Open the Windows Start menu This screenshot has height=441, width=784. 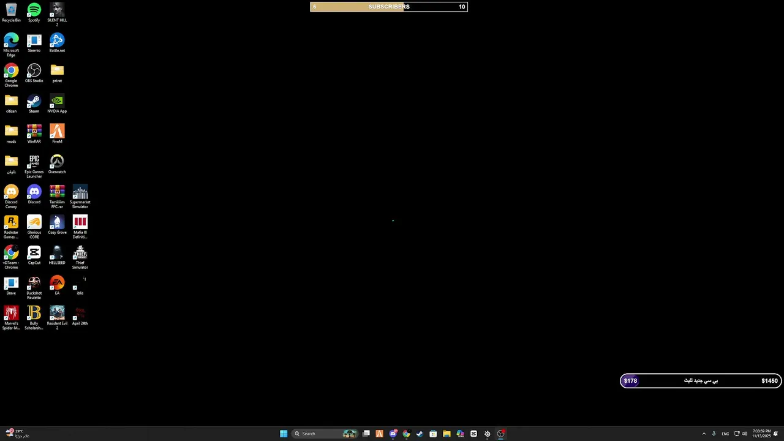coord(284,434)
